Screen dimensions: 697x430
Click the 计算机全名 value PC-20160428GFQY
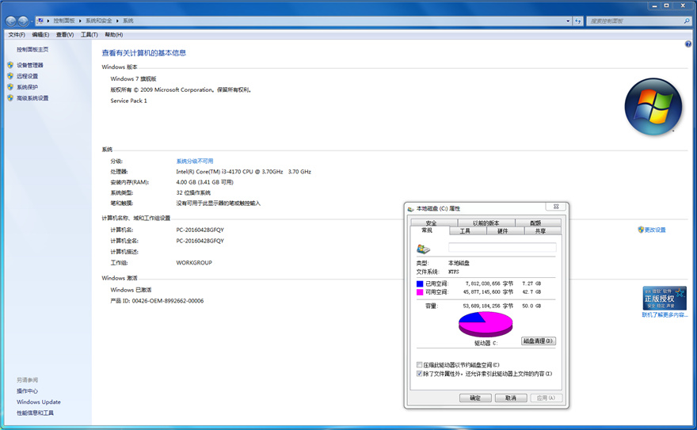200,241
